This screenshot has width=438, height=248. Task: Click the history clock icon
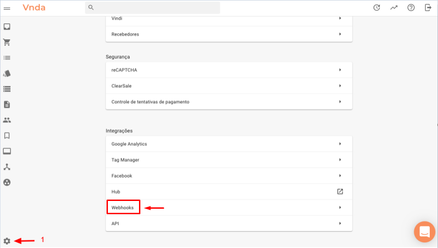377,7
